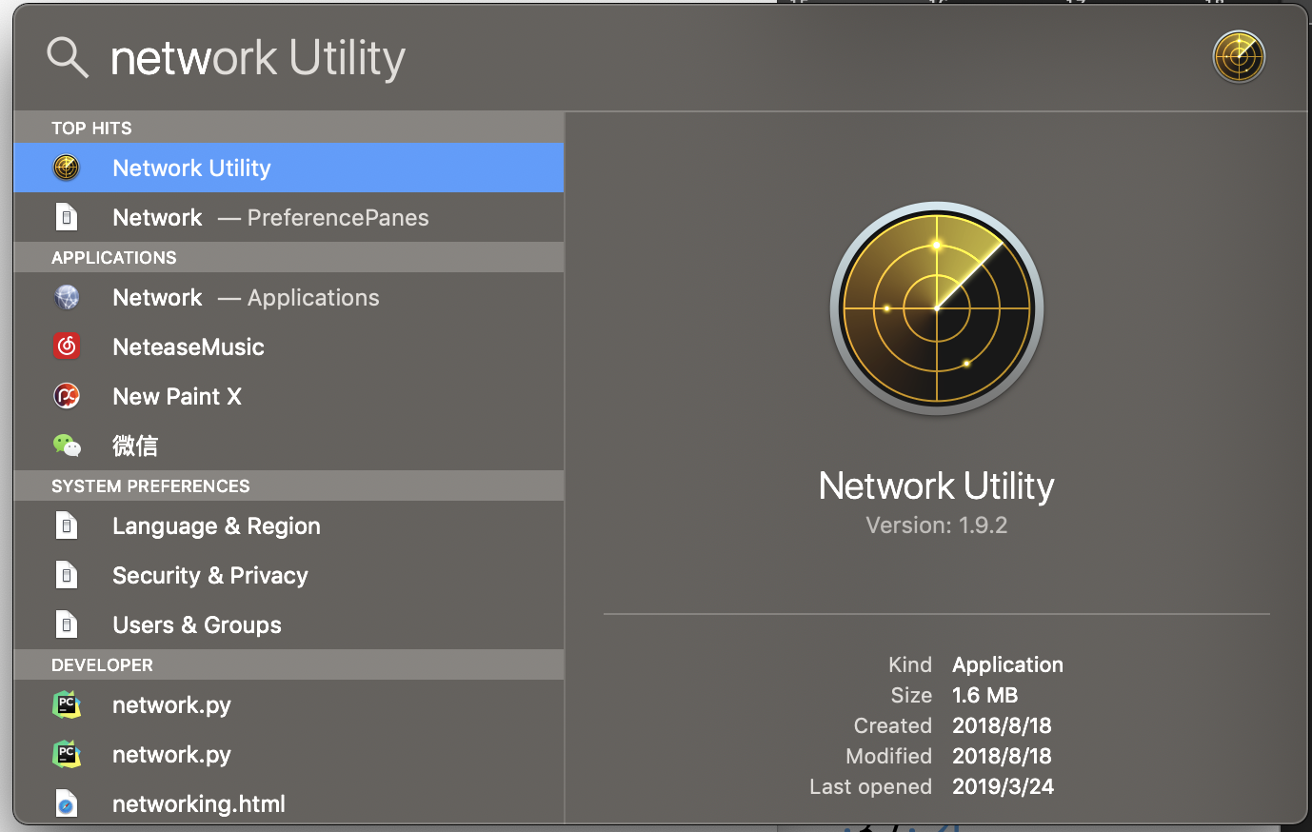Click the Network globe application icon
1312x832 pixels.
point(67,297)
